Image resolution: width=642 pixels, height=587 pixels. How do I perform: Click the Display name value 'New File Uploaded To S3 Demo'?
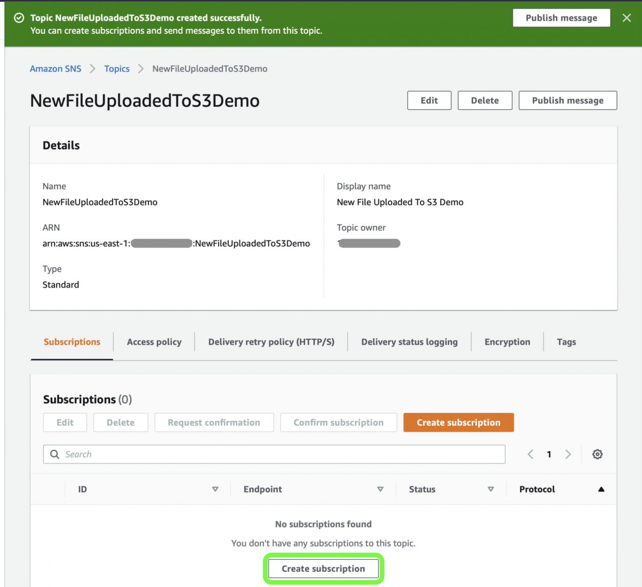coord(400,203)
